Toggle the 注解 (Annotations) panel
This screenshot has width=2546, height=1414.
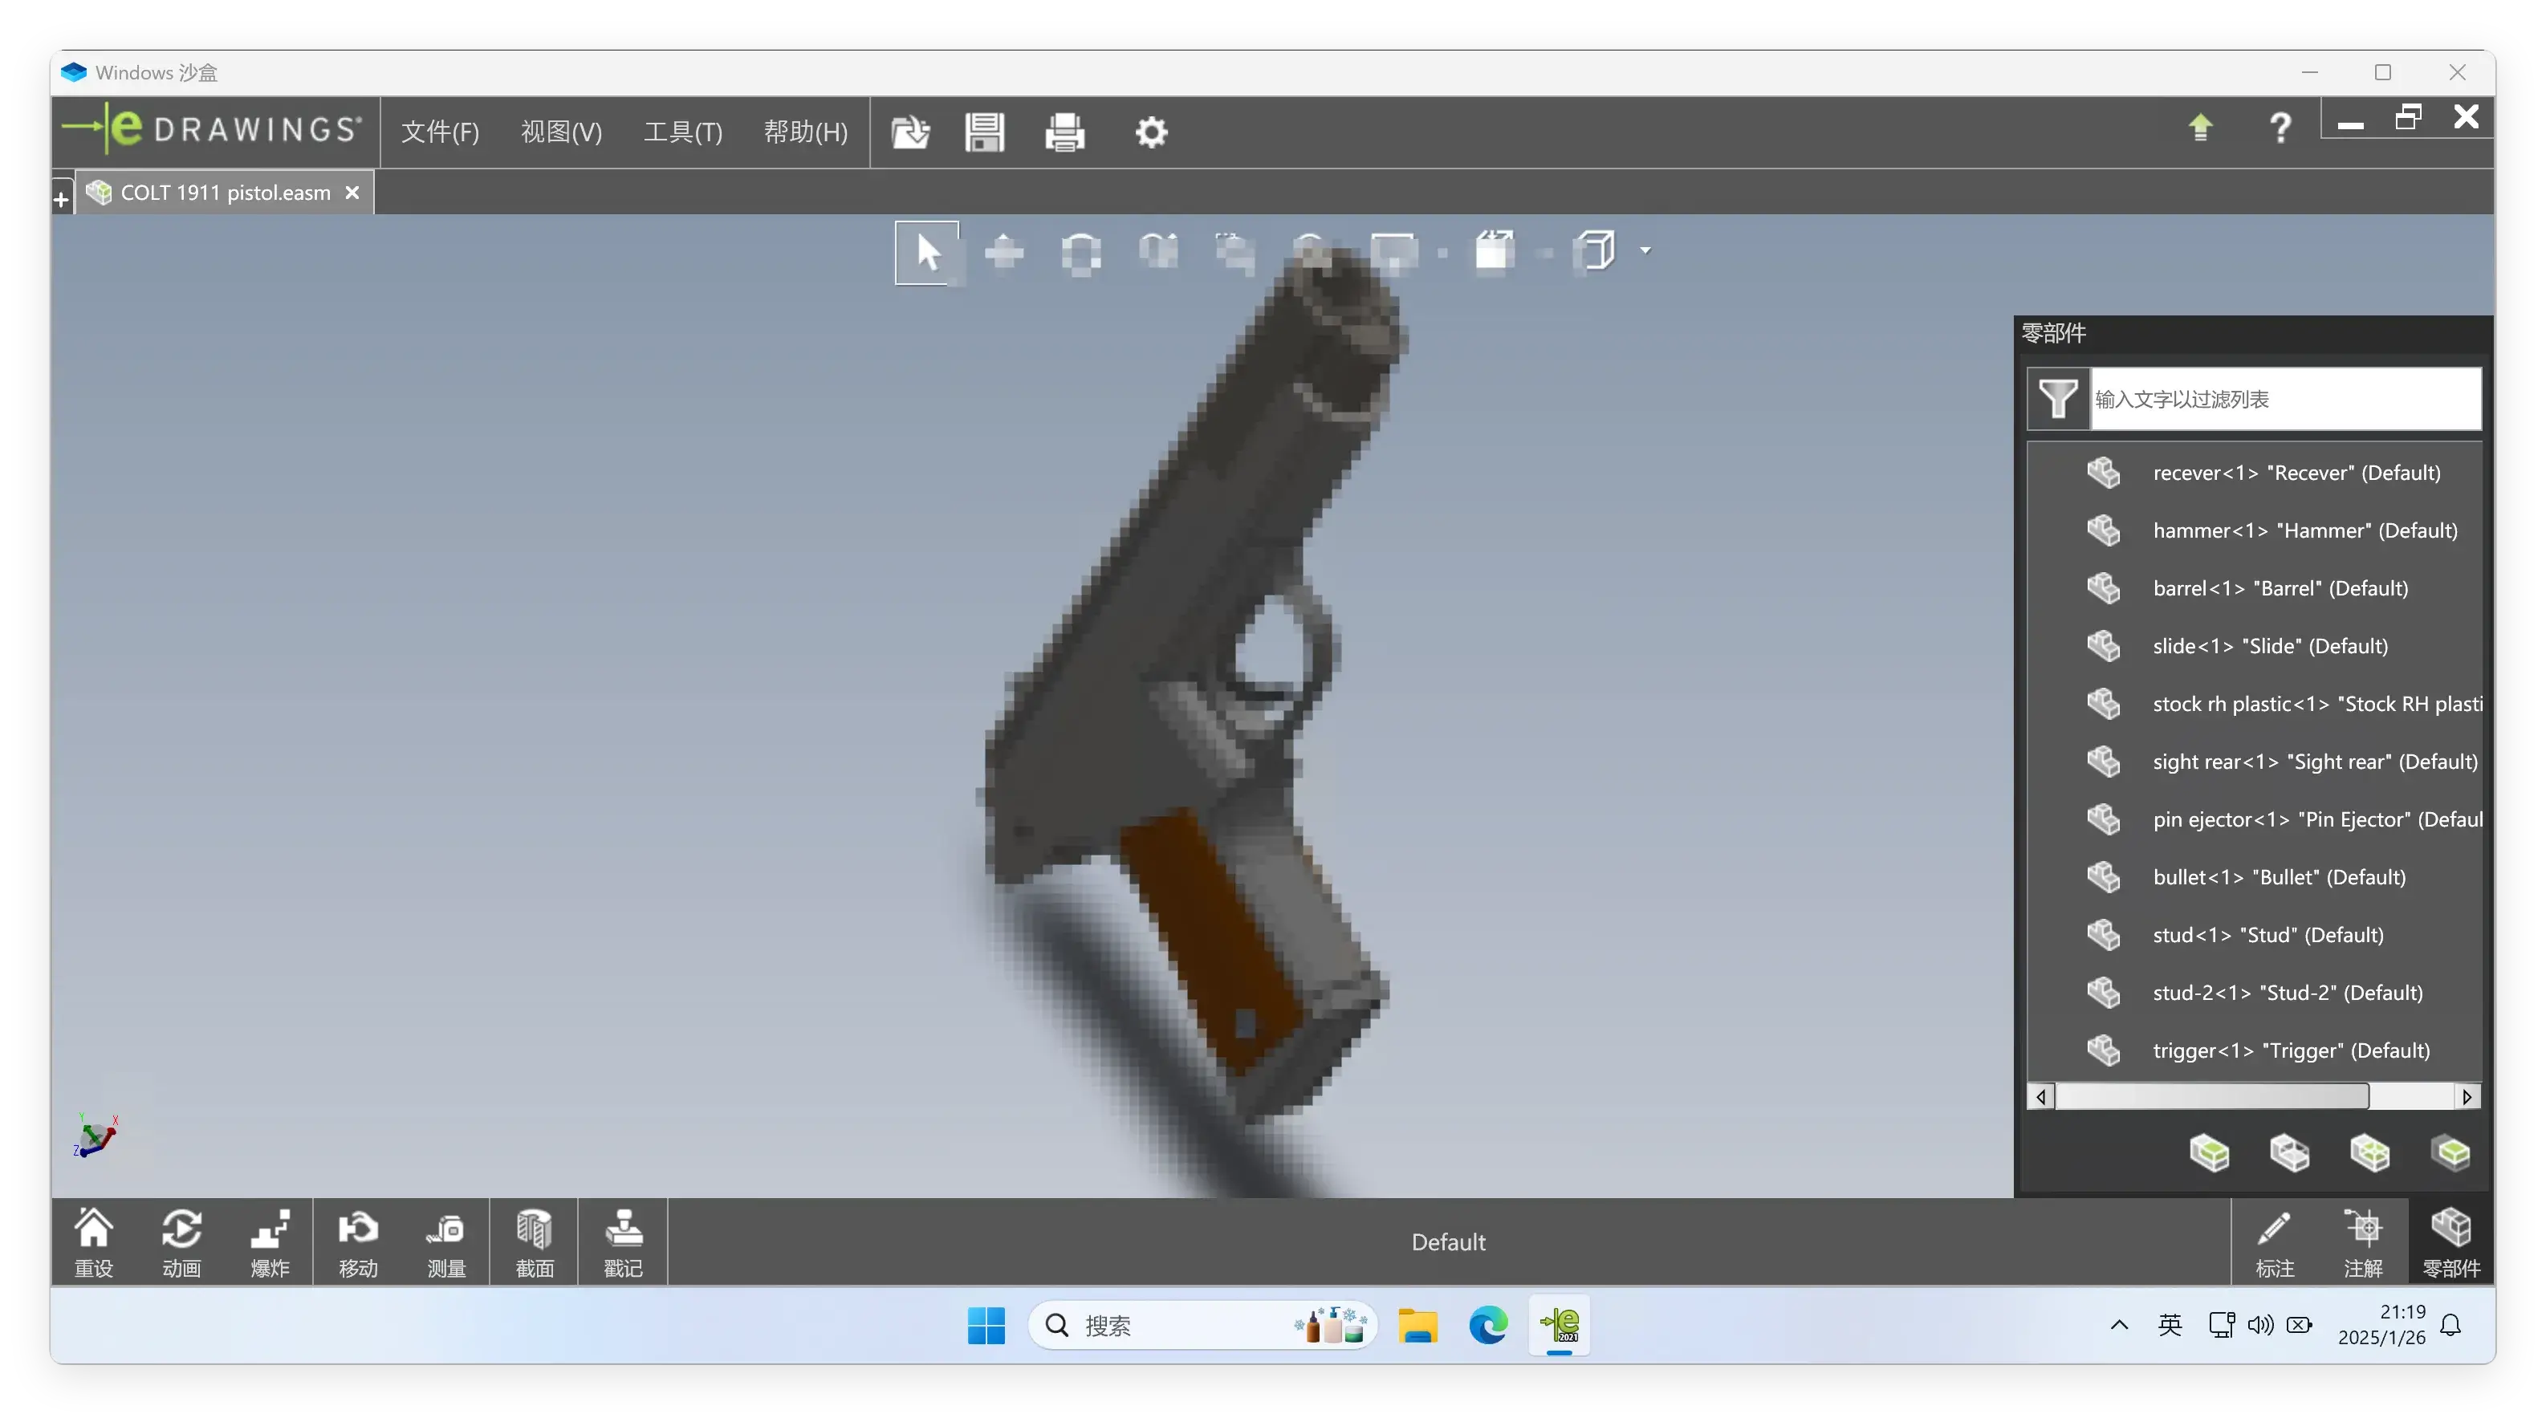tap(2363, 1242)
